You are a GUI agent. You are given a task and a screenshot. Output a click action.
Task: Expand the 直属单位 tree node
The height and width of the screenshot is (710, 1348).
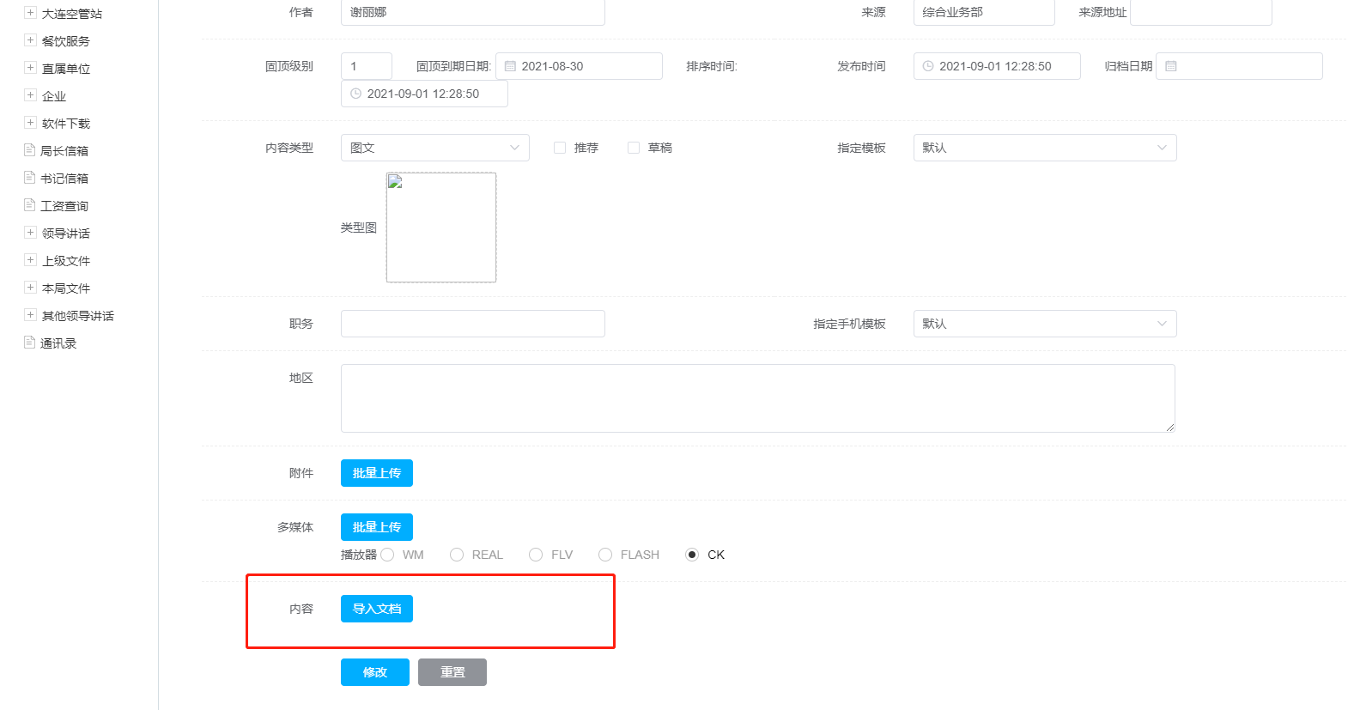[x=30, y=68]
